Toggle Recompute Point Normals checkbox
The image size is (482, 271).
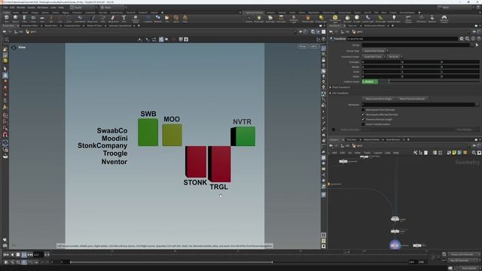pyautogui.click(x=363, y=110)
